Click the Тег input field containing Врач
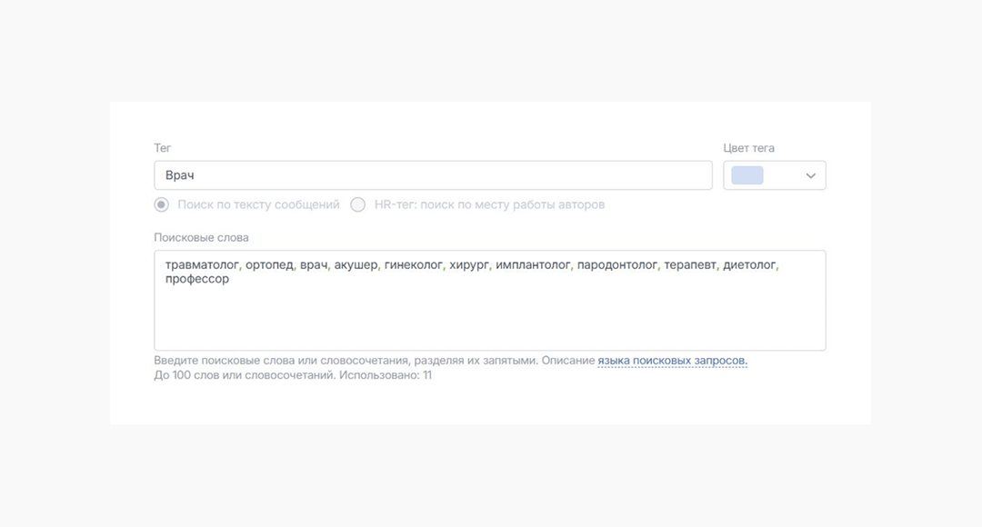Screen dimensions: 982x527 tap(433, 175)
